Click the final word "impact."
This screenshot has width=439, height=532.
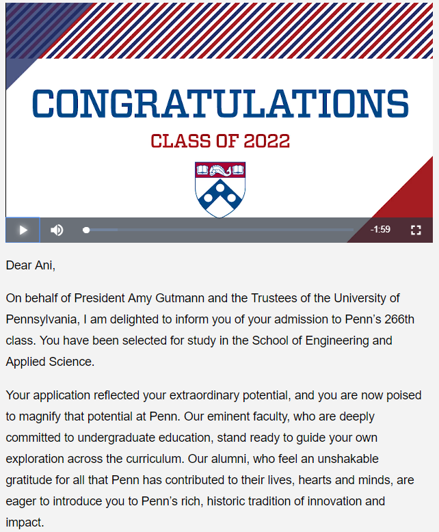[25, 522]
